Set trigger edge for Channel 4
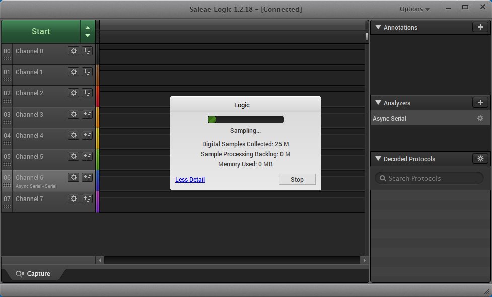Screen dimensions: 492x297 (87, 135)
